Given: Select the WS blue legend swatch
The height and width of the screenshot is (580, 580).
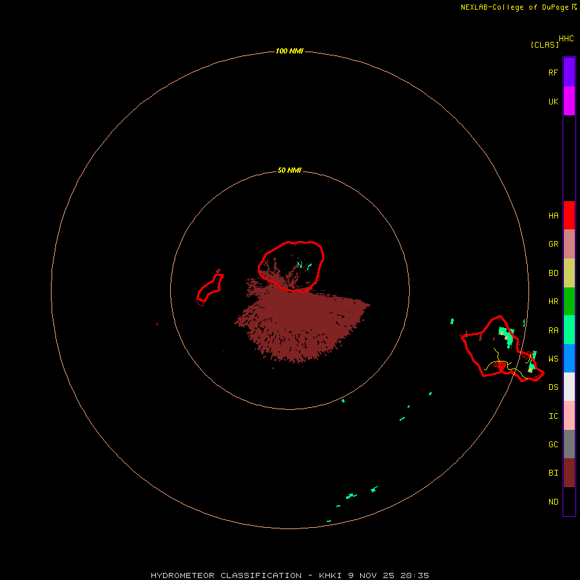Looking at the screenshot, I should pyautogui.click(x=569, y=358).
